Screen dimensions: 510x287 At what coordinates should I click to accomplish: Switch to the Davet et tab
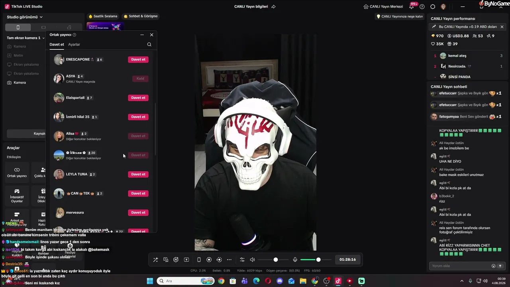pos(57,45)
